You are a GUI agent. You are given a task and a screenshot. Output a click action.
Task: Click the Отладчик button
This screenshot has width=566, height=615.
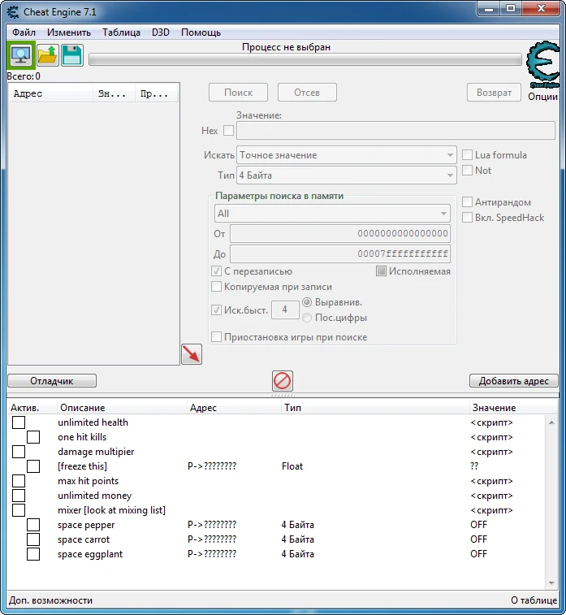tap(52, 380)
